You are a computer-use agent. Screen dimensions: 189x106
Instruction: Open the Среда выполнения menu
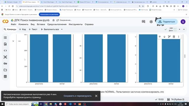(x=57, y=24)
